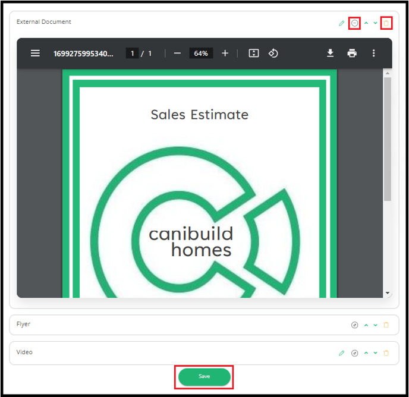Delete the External Document section
The height and width of the screenshot is (397, 409).
[x=386, y=23]
